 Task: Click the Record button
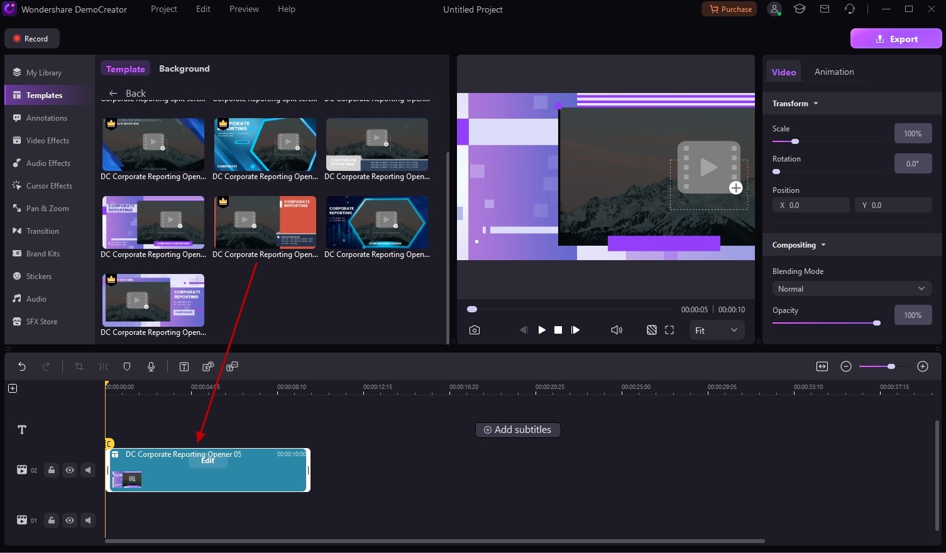click(x=32, y=39)
